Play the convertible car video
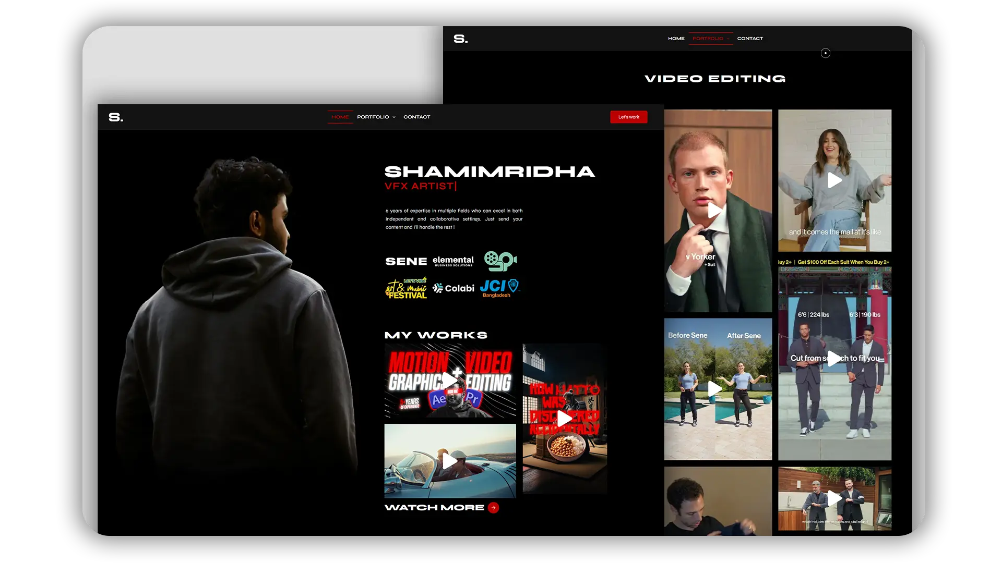Viewport: 1002px width, 563px height. [x=450, y=461]
